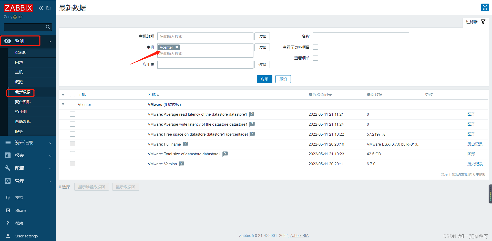
Task: Click the 应用 apply button
Action: coord(264,79)
